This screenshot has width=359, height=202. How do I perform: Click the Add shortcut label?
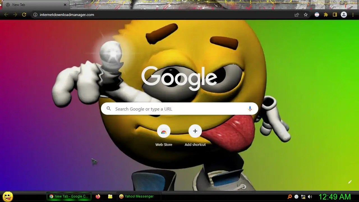[195, 144]
